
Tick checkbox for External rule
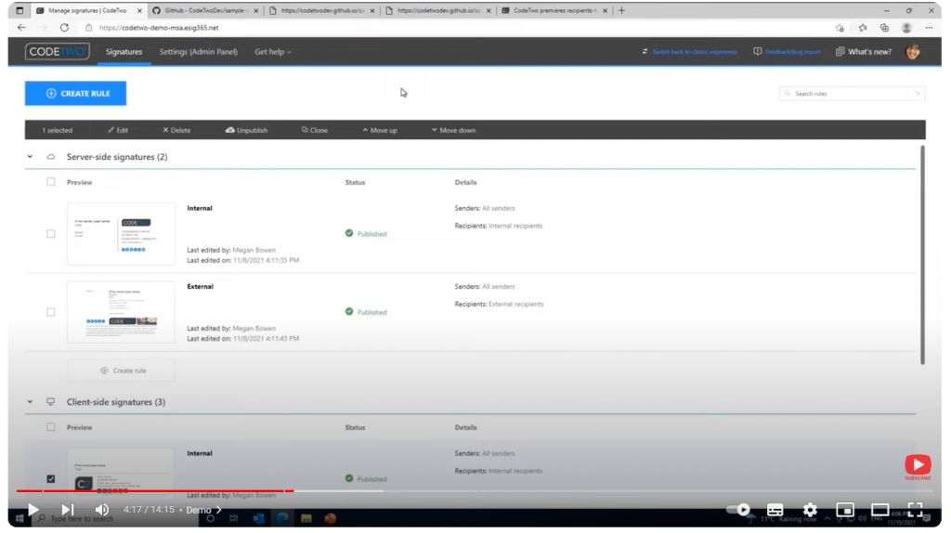51,312
